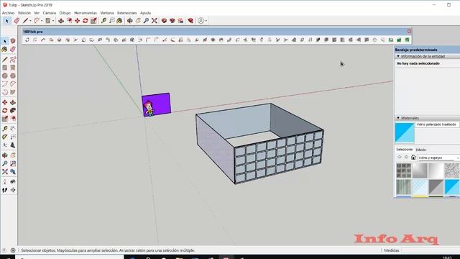Open 3D Warehouse from top toolbar
Screen dimensions: 460x259
[164, 21]
